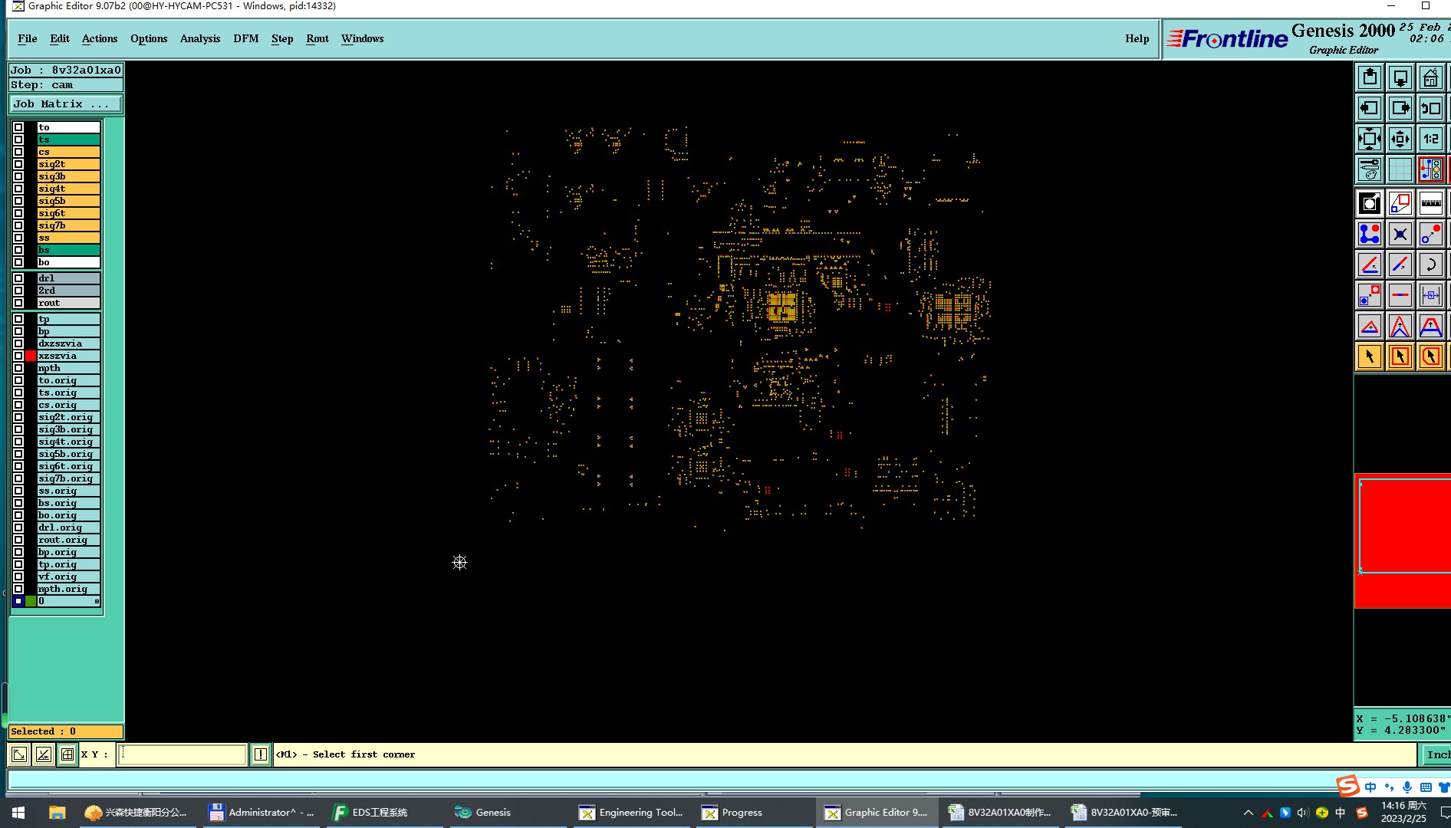Click the pan left arrow icon

pyautogui.click(x=1370, y=108)
